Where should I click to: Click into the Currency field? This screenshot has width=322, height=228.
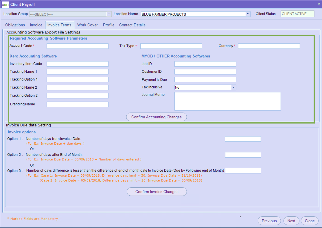[x=269, y=46]
